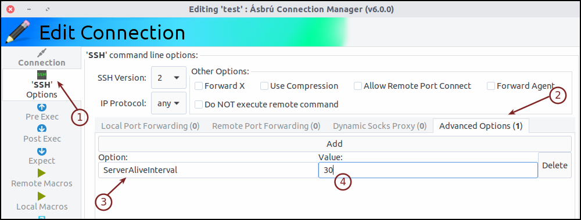The height and width of the screenshot is (220, 581).
Task: Check the Forward Agent option
Action: tap(491, 86)
